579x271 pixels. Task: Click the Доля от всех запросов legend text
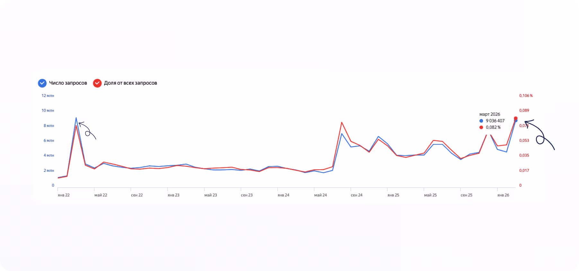tap(130, 83)
